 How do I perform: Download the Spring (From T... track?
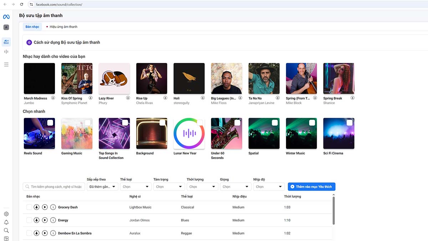[x=315, y=98]
